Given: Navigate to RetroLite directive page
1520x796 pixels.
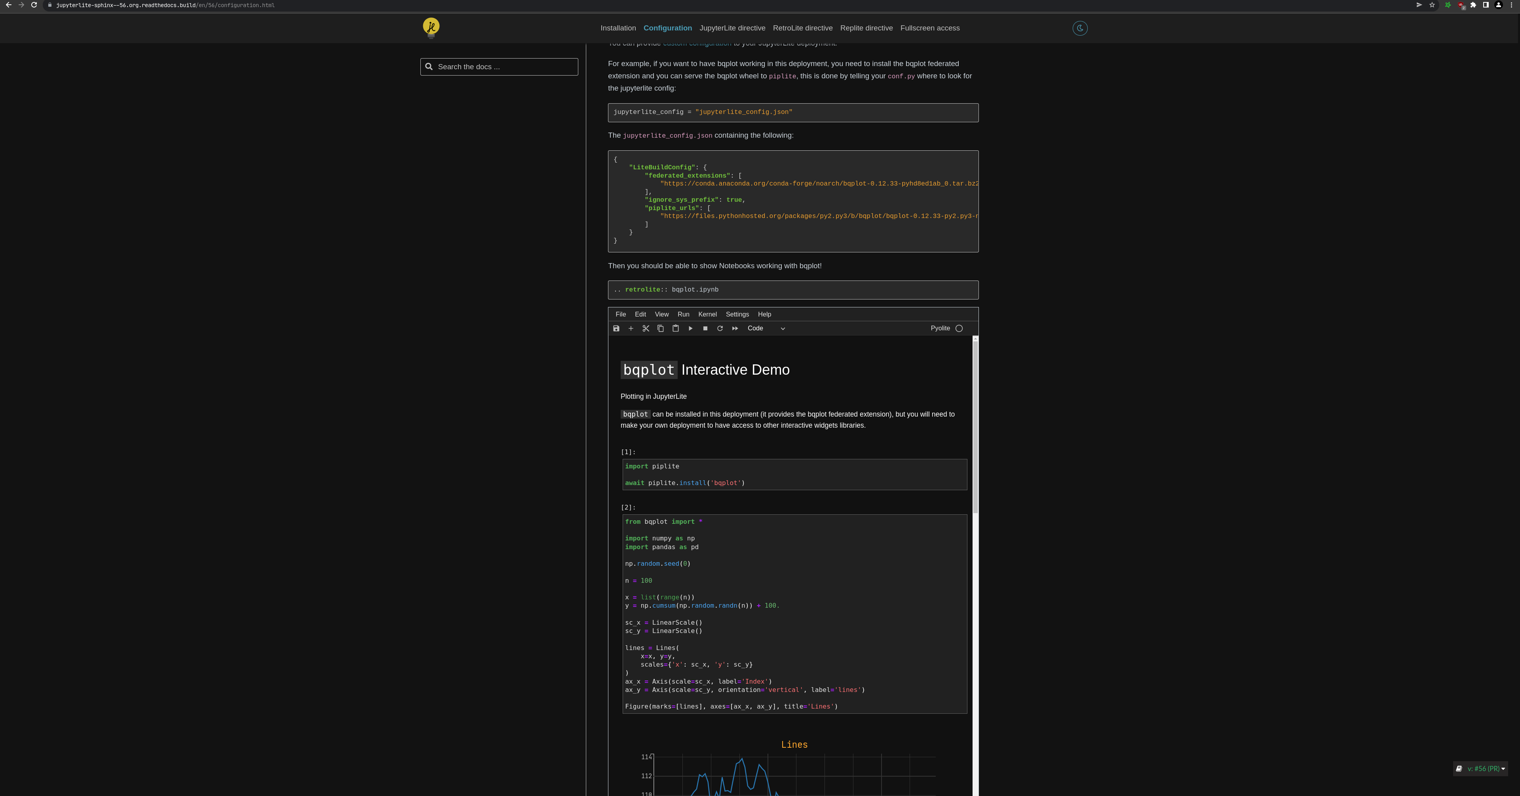Looking at the screenshot, I should click(802, 28).
